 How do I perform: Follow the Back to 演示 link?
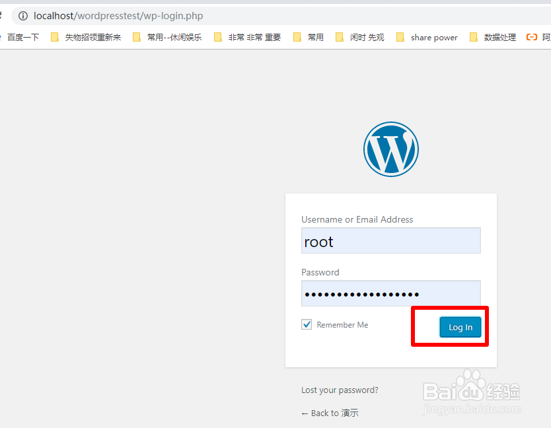click(x=330, y=413)
